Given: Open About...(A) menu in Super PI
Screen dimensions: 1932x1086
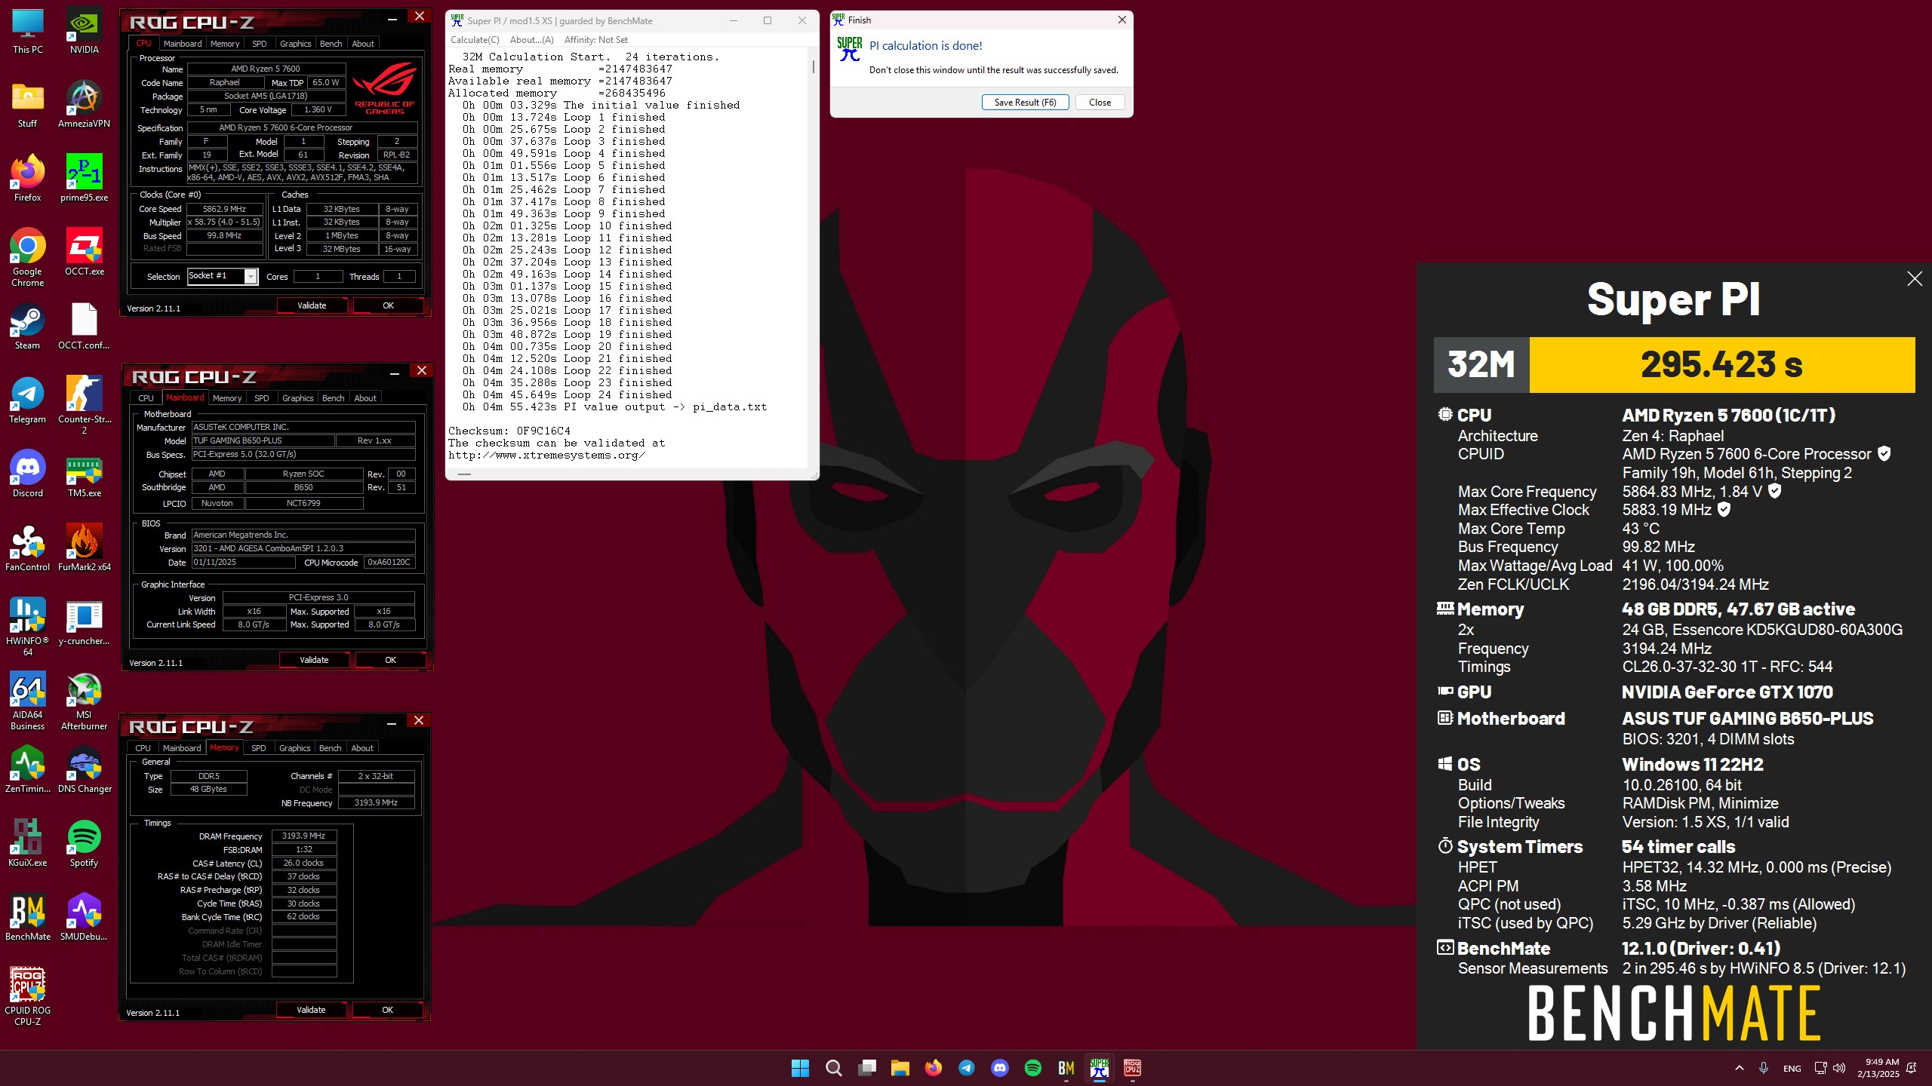Looking at the screenshot, I should click(x=531, y=40).
